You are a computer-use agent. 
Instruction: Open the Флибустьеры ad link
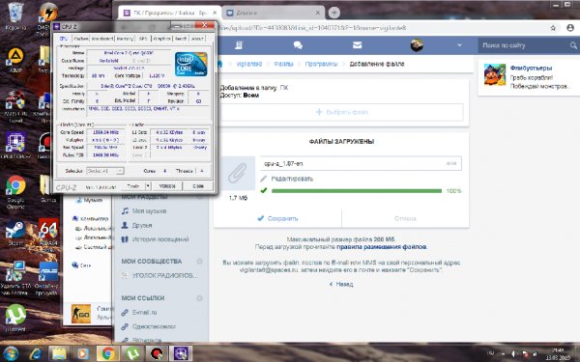(x=531, y=68)
